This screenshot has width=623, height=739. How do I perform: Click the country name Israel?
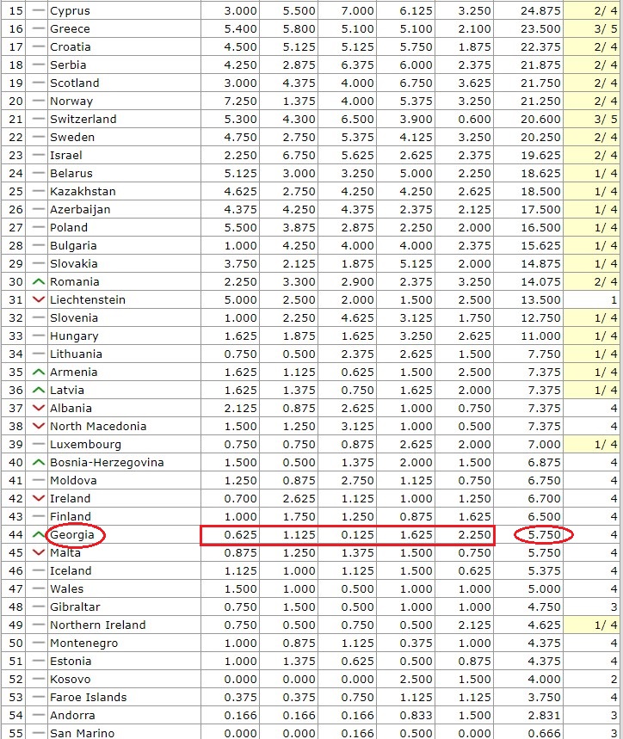[x=66, y=155]
